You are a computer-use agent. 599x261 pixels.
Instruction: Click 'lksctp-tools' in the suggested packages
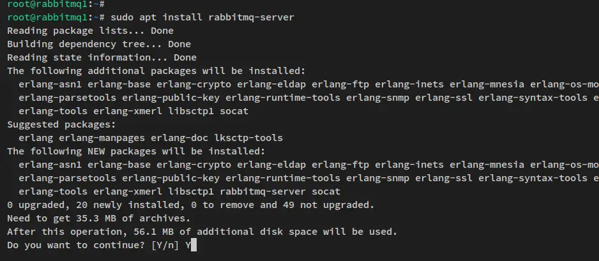click(x=248, y=138)
